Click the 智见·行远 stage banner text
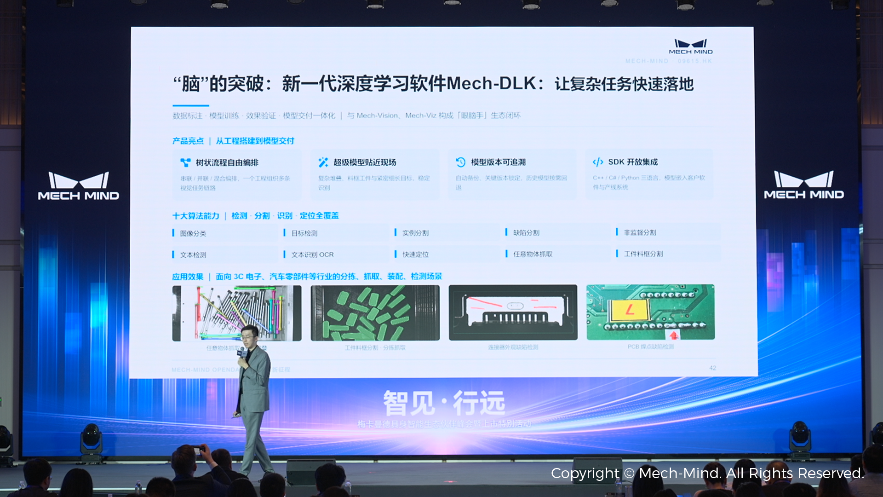Viewport: 883px width, 497px height. point(444,403)
